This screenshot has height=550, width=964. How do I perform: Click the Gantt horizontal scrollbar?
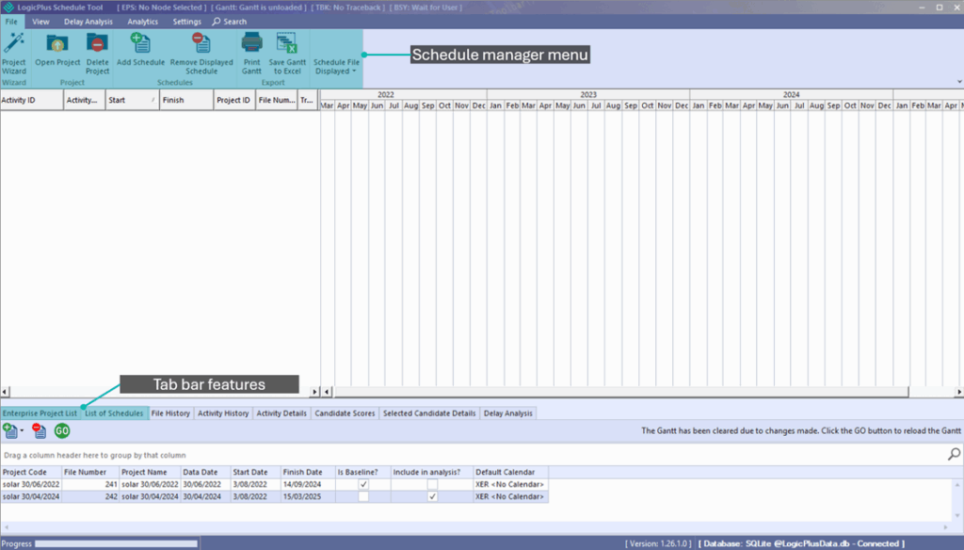[x=640, y=391]
